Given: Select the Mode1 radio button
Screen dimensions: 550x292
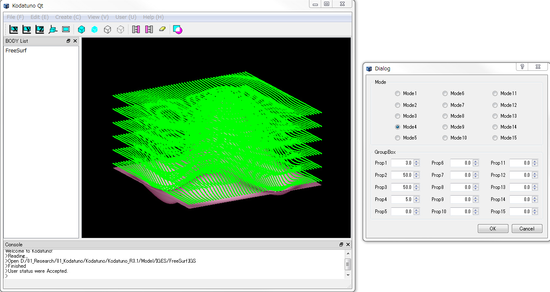Looking at the screenshot, I should (398, 93).
